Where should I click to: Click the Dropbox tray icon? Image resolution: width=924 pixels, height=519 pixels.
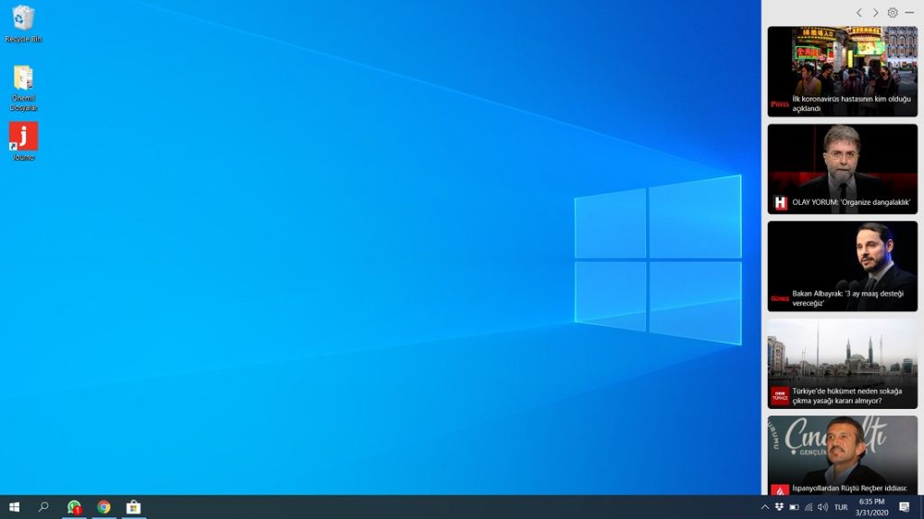pyautogui.click(x=779, y=507)
